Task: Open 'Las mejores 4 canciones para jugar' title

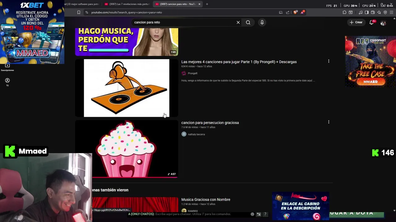Action: coord(239,62)
